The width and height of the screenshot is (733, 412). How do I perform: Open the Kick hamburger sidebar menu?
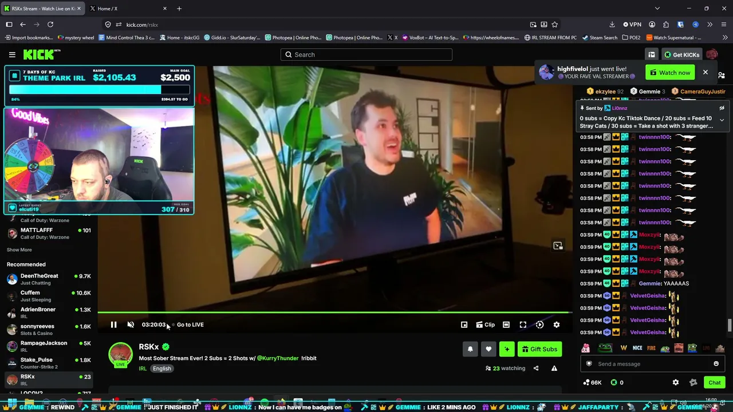[12, 54]
